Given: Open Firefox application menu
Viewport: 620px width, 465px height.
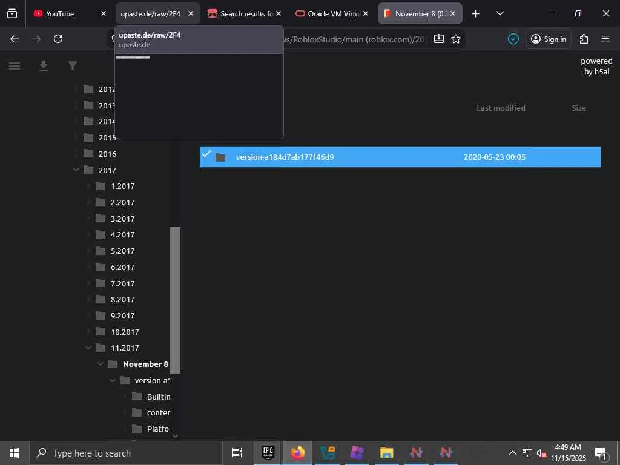Looking at the screenshot, I should coord(605,39).
